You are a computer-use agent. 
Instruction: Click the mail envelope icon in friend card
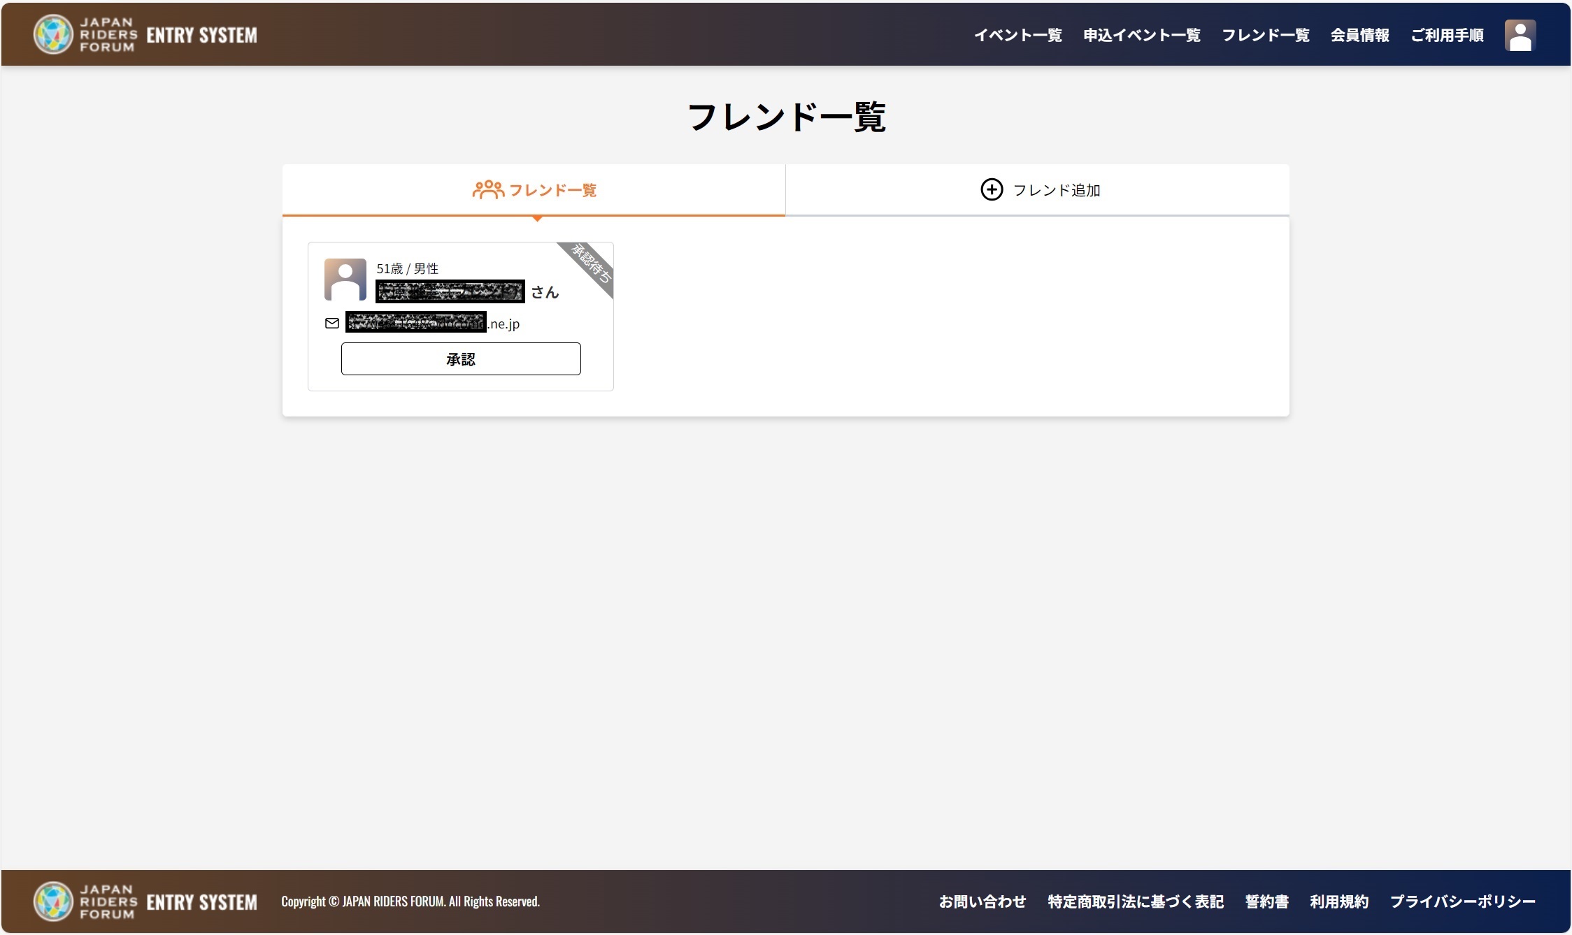coord(332,324)
